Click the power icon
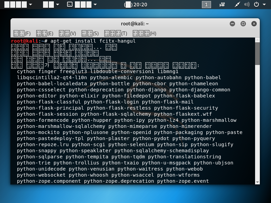The width and height of the screenshot is (271, 203). tap(256, 4)
